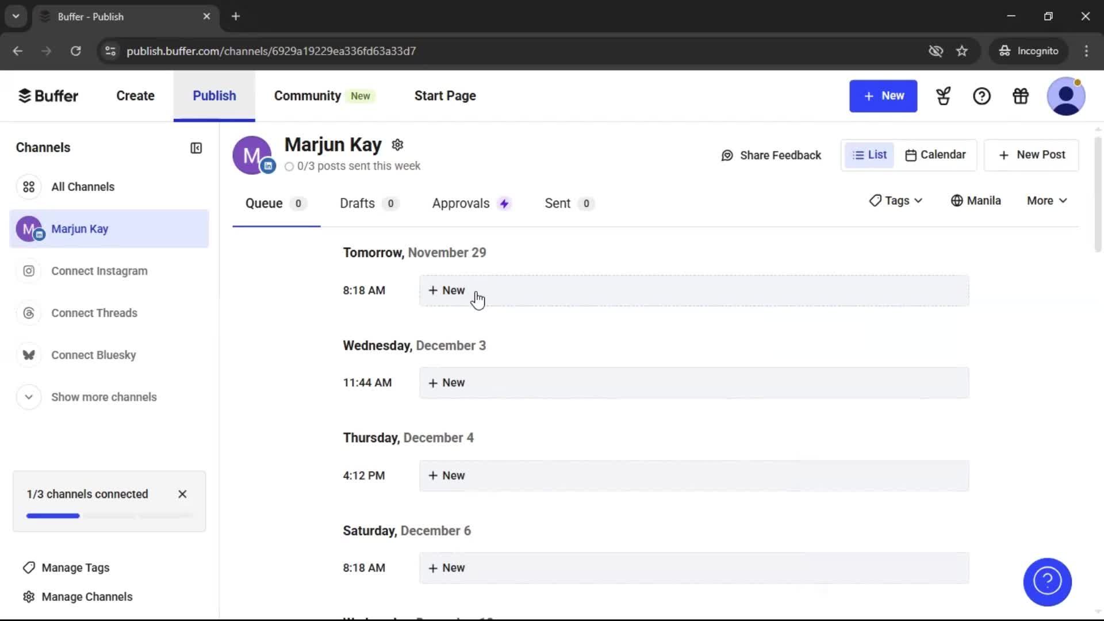This screenshot has height=621, width=1104.
Task: Click the posts sent progress circle
Action: click(x=290, y=166)
